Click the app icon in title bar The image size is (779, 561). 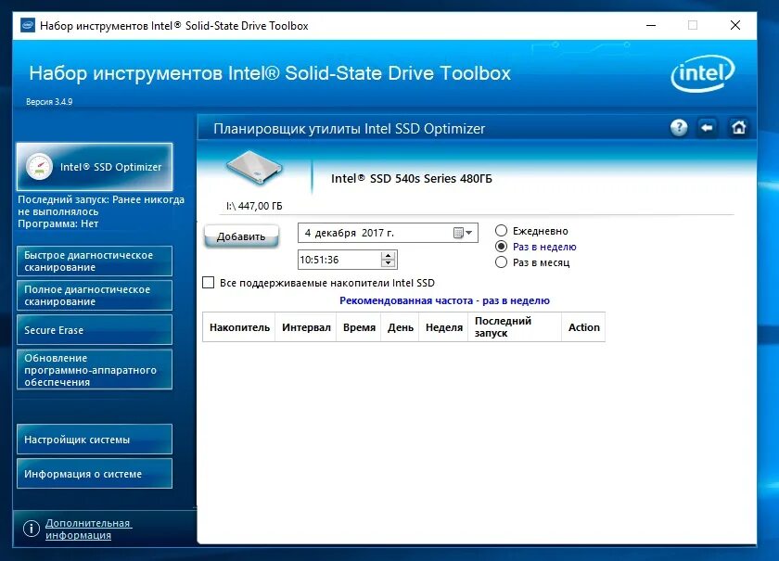pos(28,25)
